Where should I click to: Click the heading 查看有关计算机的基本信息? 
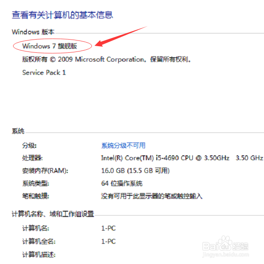click(x=62, y=15)
